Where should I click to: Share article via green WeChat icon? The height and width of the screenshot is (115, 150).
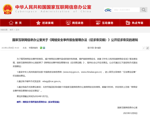pyautogui.click(x=41, y=48)
